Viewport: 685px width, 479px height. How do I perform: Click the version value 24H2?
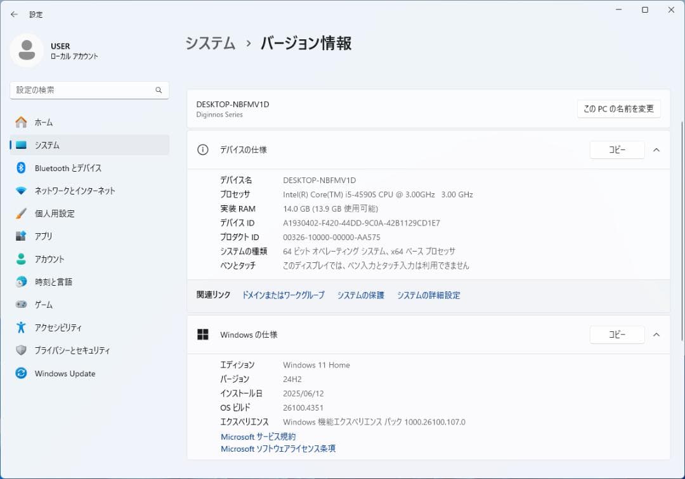[x=292, y=380]
